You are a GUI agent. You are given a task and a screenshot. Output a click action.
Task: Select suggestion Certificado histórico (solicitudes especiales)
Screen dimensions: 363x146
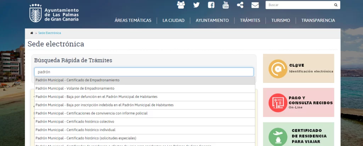(145, 138)
